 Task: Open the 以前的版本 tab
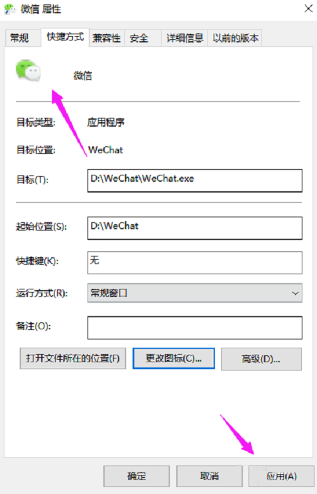click(235, 38)
